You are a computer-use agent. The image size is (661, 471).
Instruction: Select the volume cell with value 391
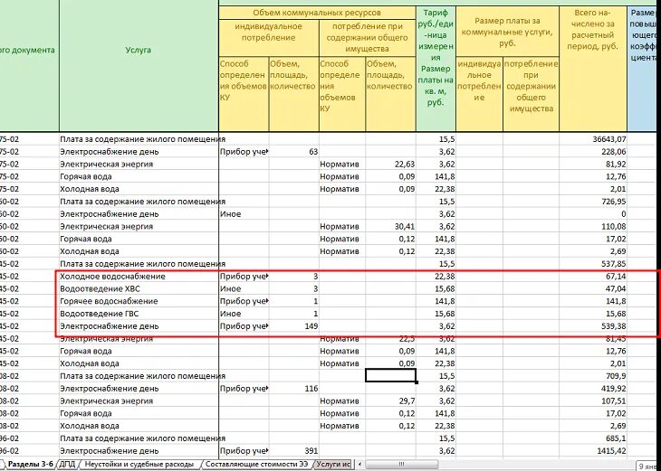coord(293,451)
